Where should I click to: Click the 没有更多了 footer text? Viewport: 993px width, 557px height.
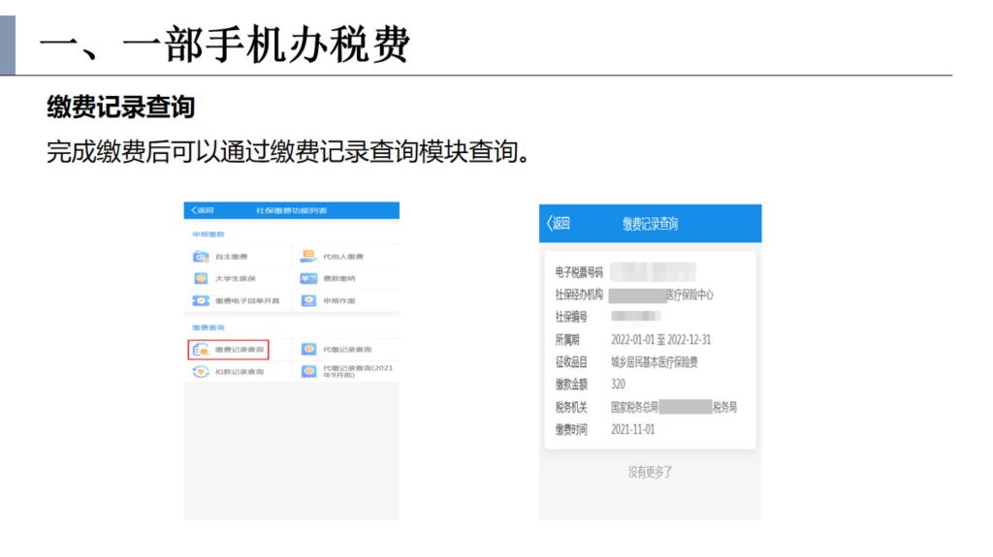coord(650,472)
